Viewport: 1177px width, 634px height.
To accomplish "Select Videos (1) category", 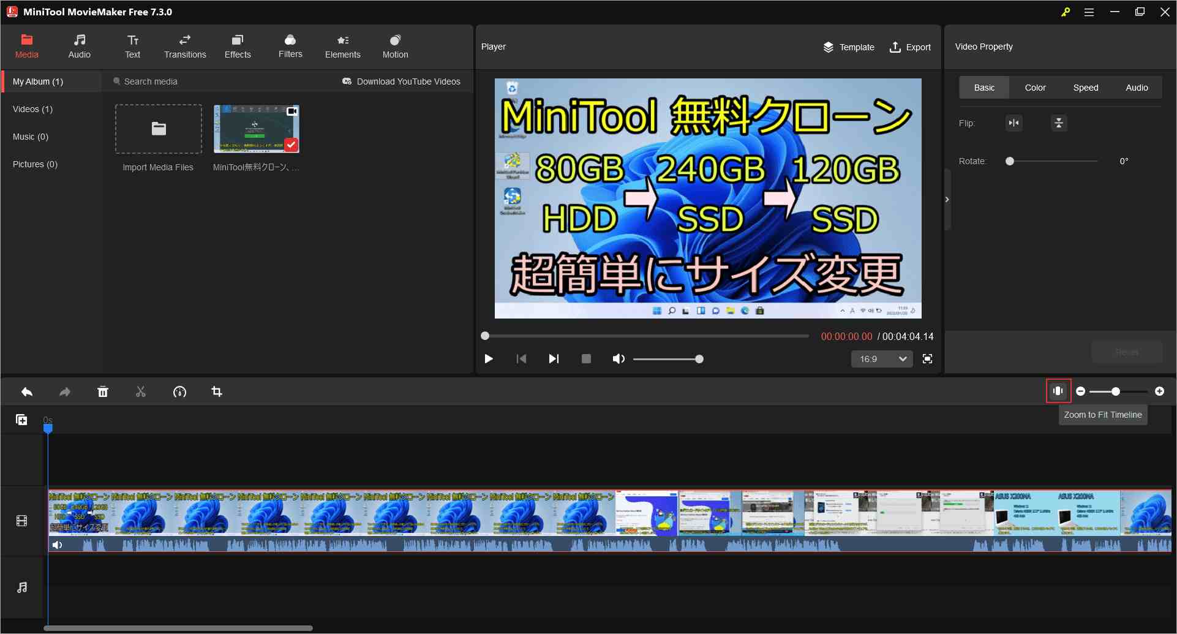I will (32, 109).
